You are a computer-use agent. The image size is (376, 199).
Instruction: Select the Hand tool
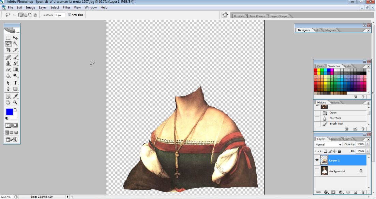pyautogui.click(x=8, y=102)
